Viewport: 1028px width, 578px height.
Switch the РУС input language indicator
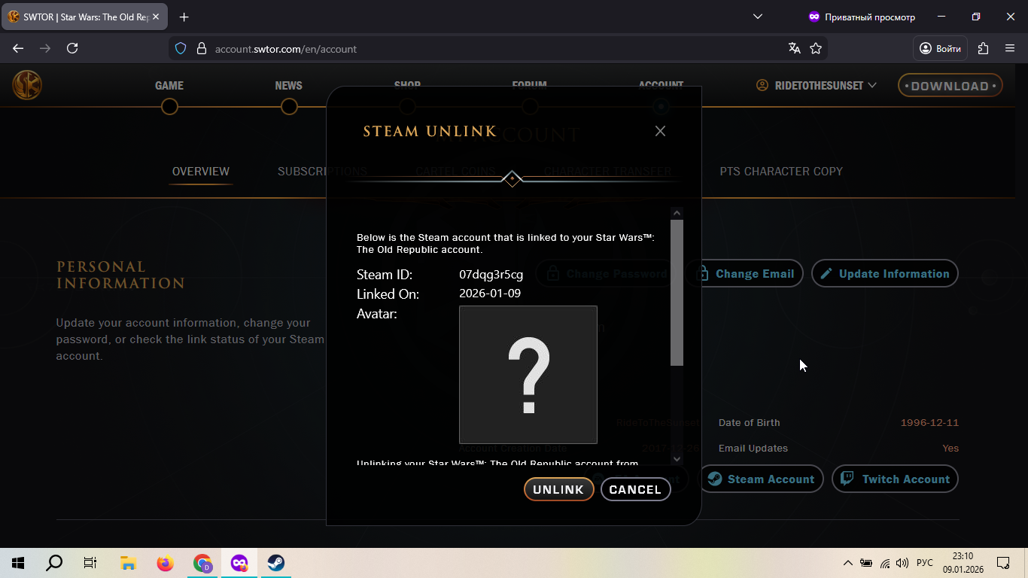click(925, 563)
